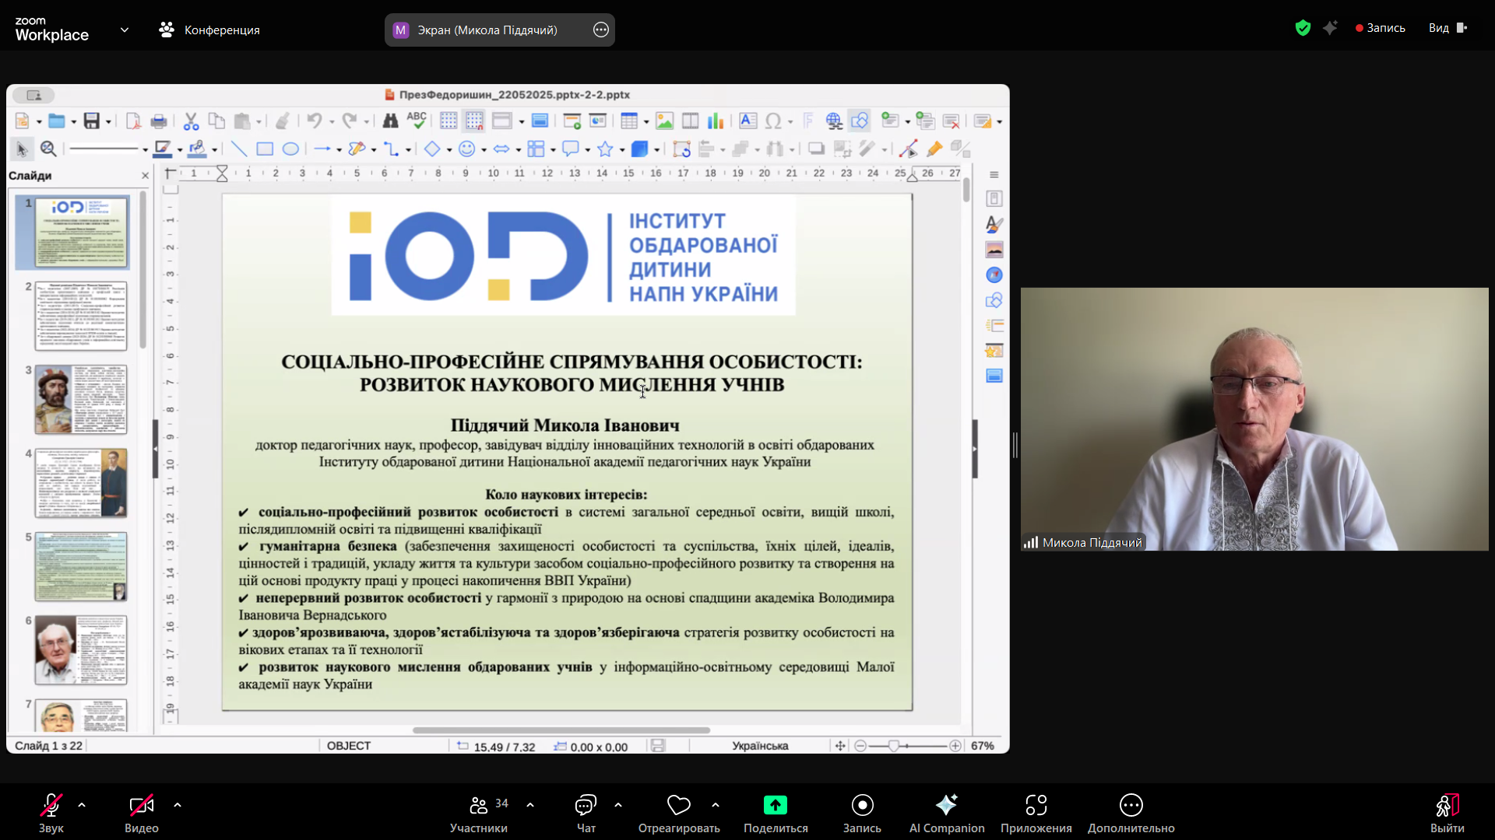Screen dimensions: 1495x840
Task: Select the Конференция tab
Action: coord(210,30)
